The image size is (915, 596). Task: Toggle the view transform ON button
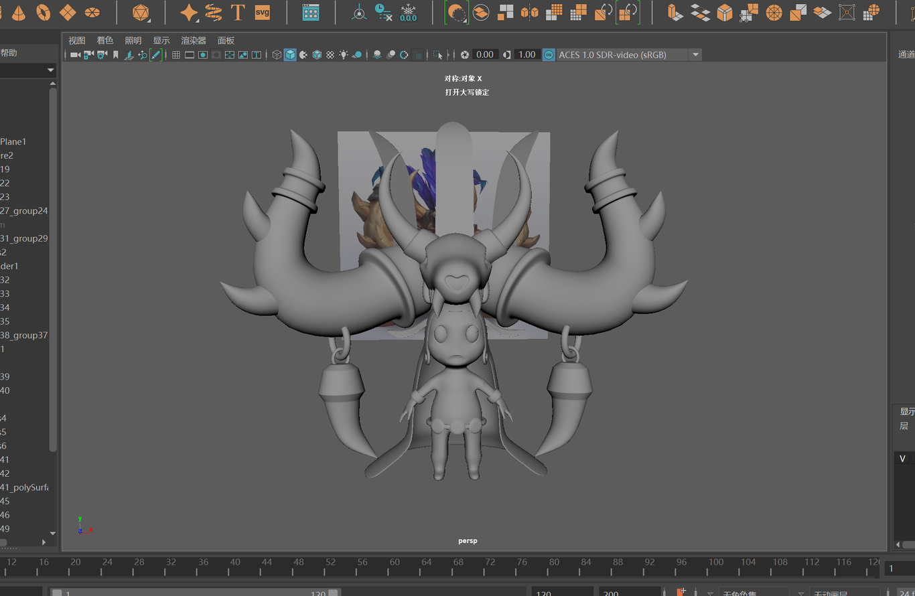click(549, 55)
